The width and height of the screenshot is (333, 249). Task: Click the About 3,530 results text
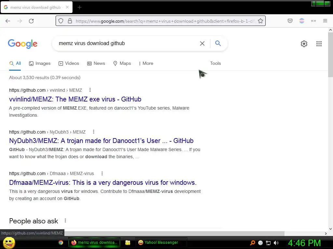(x=45, y=77)
